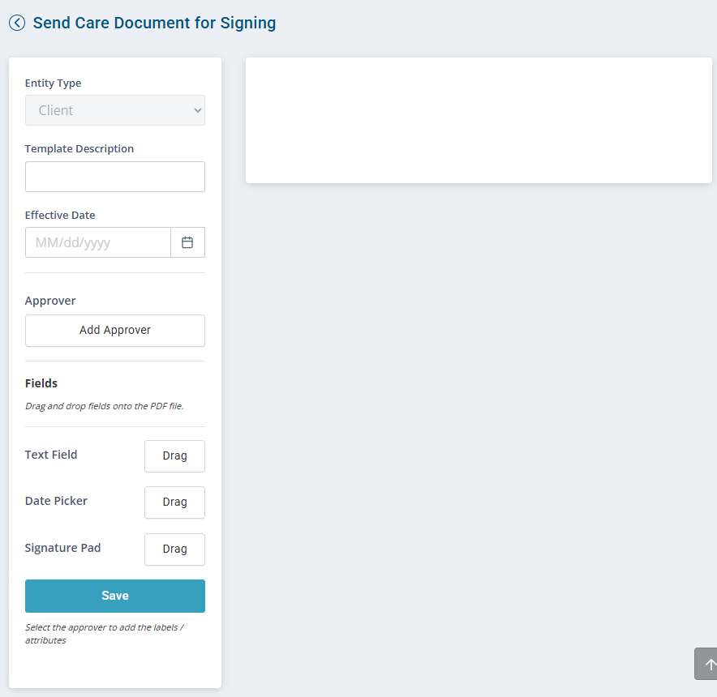
Task: Go back using the circled arrow icon
Action: 17,23
